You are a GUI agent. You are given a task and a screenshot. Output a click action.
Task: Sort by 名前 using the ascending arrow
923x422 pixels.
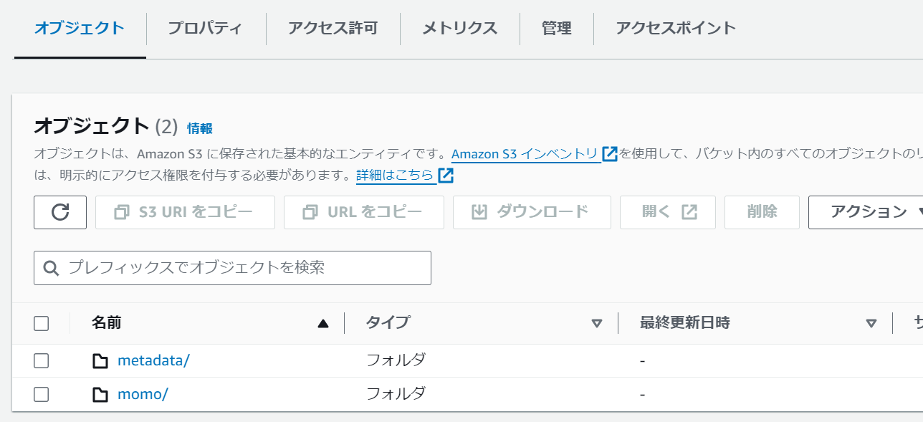pyautogui.click(x=322, y=324)
